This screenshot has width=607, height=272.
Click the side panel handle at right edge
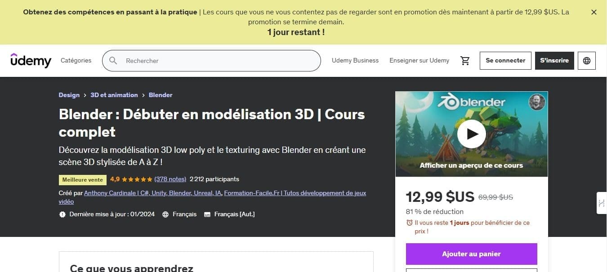[602, 203]
